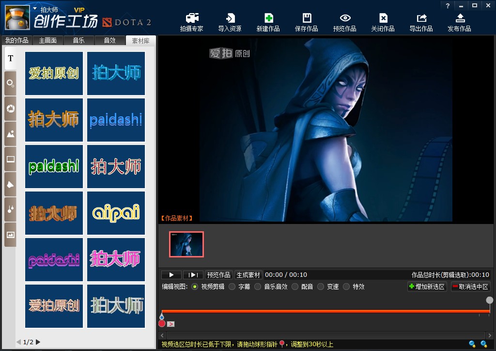This screenshot has height=351, width=496.
Task: Click the 增加新选区 button
Action: point(427,287)
